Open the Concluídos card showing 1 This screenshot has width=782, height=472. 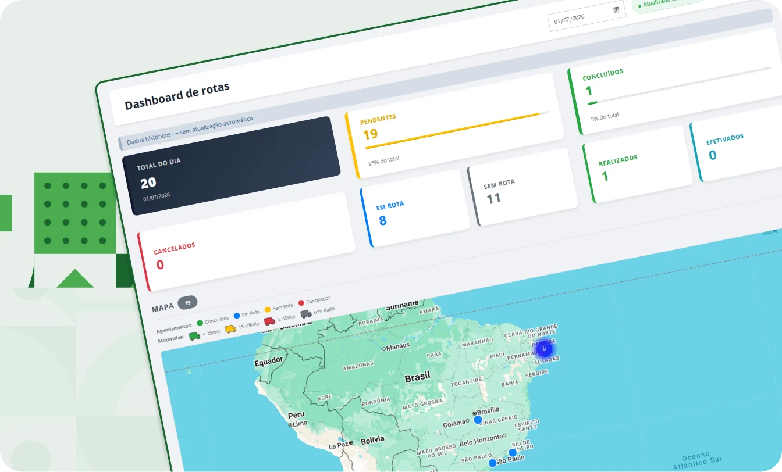coord(678,81)
